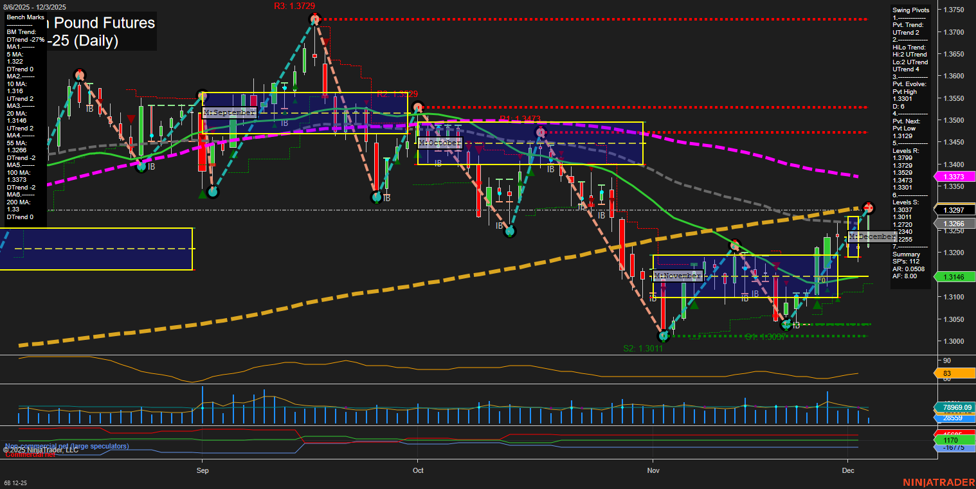Click the latest swing high pivot marker near 1.3297
Viewport: 976px width, 489px height.
[869, 207]
